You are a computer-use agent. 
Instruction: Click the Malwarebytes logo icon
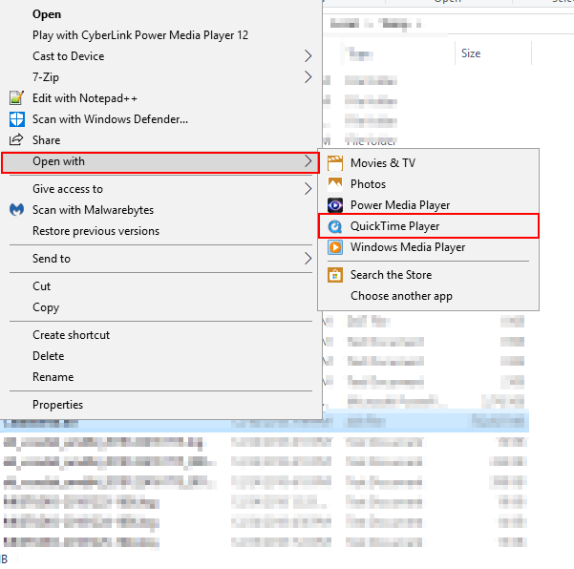click(16, 210)
